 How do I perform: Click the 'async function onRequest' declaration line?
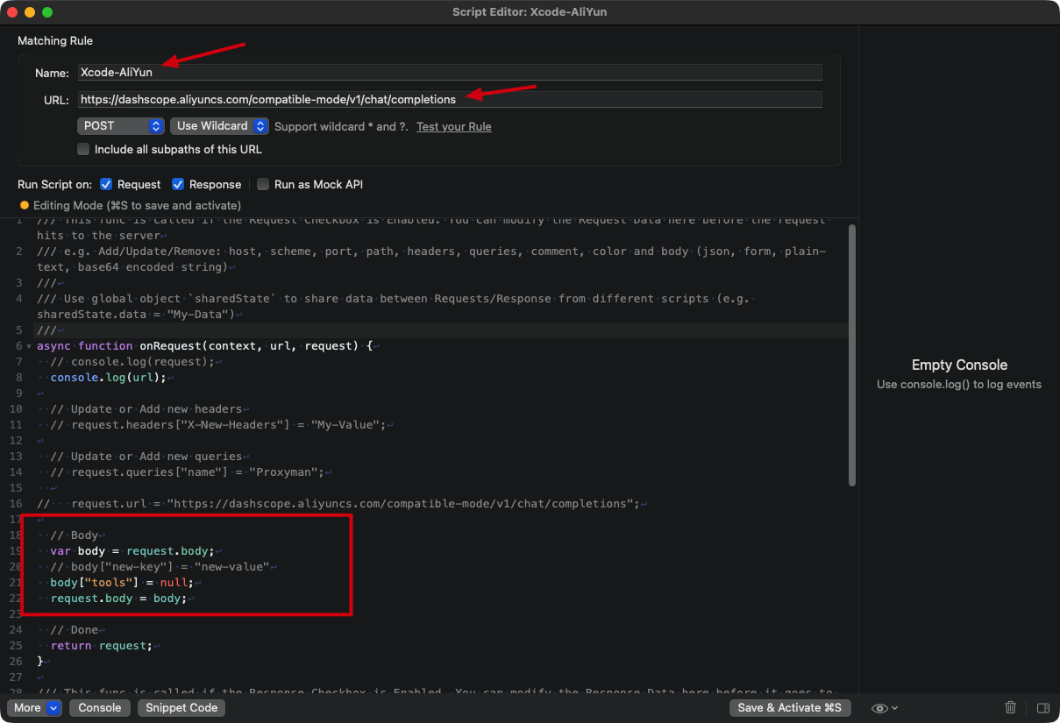(206, 345)
